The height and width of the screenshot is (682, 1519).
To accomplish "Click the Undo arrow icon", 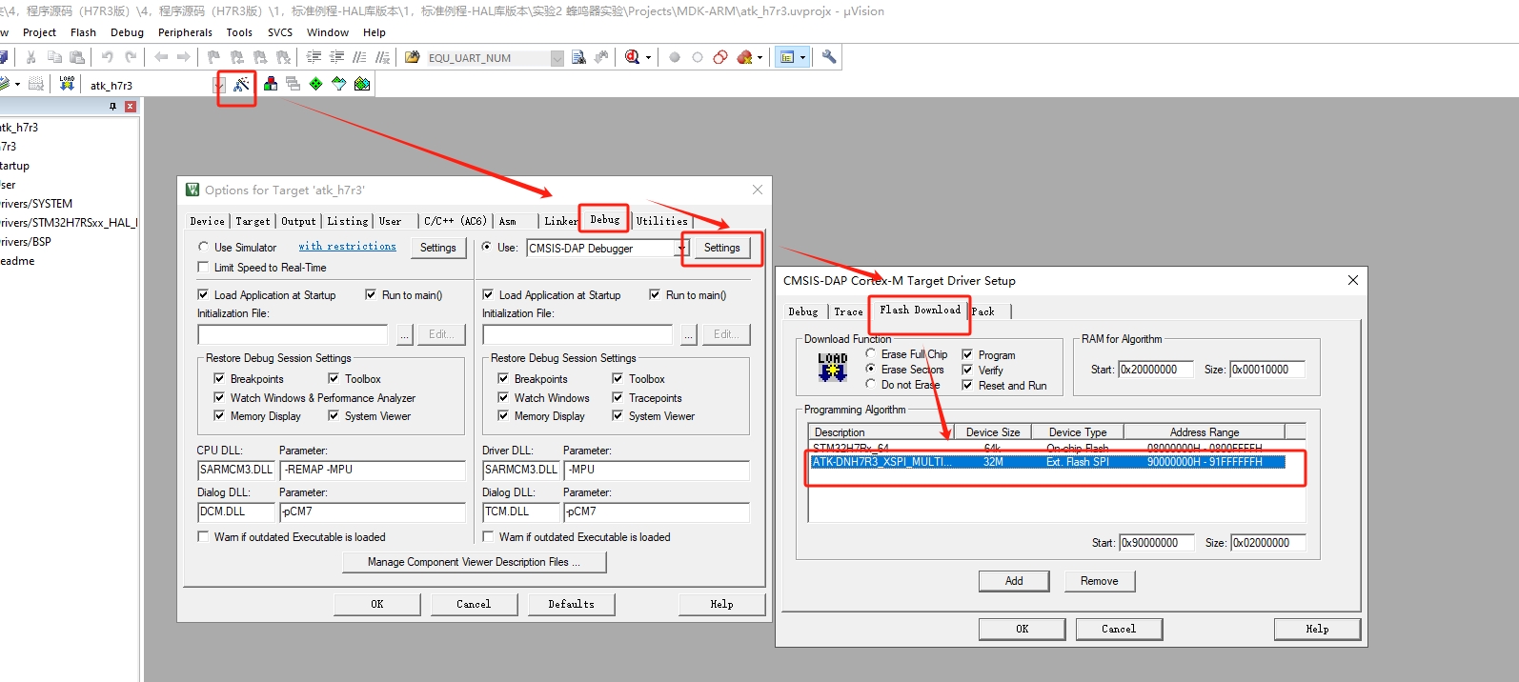I will click(108, 57).
